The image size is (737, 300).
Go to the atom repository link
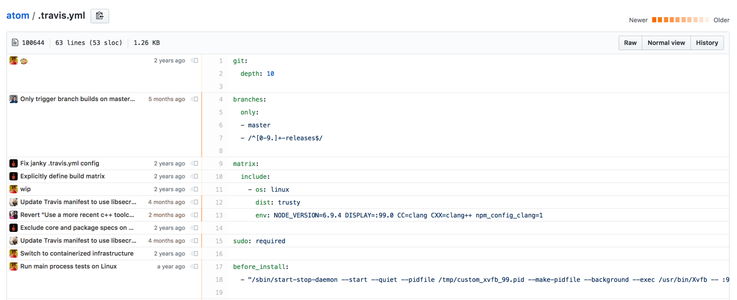pyautogui.click(x=18, y=15)
